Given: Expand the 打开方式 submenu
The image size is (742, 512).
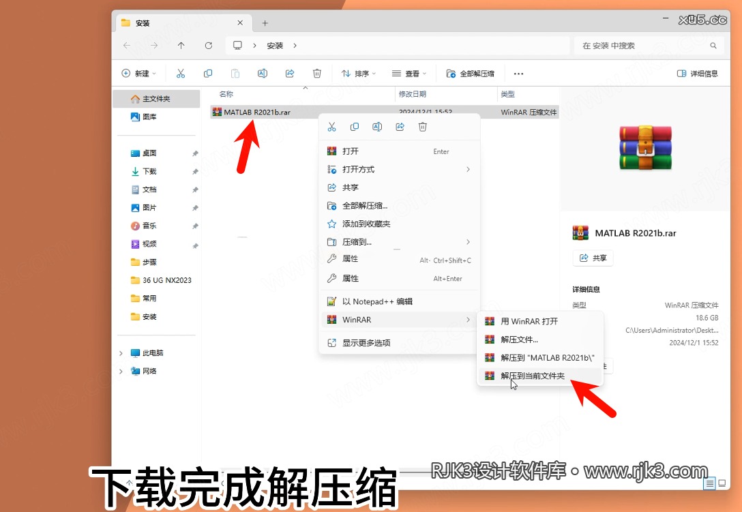Looking at the screenshot, I should [x=468, y=169].
